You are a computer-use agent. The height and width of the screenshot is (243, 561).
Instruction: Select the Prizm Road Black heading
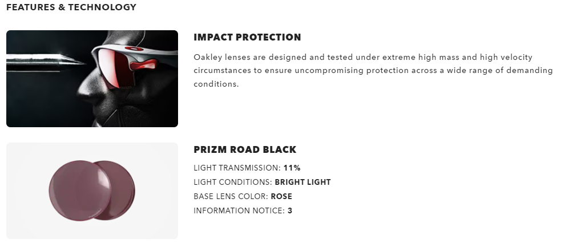point(245,150)
